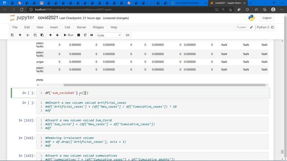
Task: Open the Widgets menu
Action: pos(98,27)
